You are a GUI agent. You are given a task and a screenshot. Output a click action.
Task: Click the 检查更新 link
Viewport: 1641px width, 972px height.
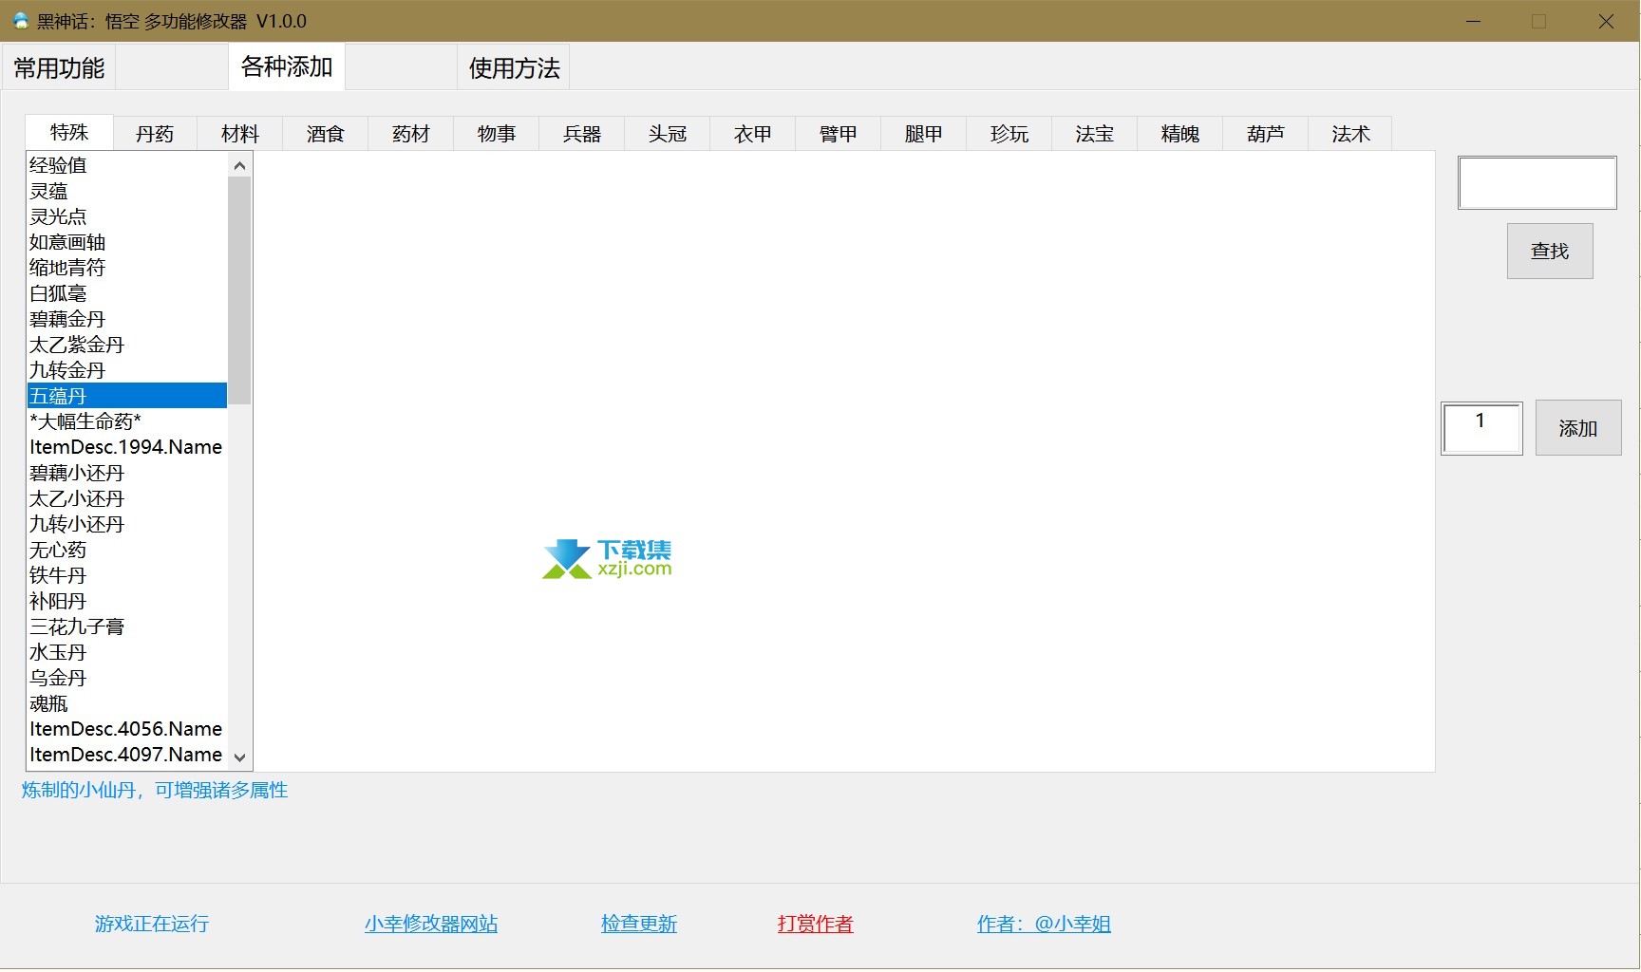639,924
